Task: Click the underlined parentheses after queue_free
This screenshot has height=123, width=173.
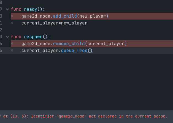Action: tap(90, 51)
